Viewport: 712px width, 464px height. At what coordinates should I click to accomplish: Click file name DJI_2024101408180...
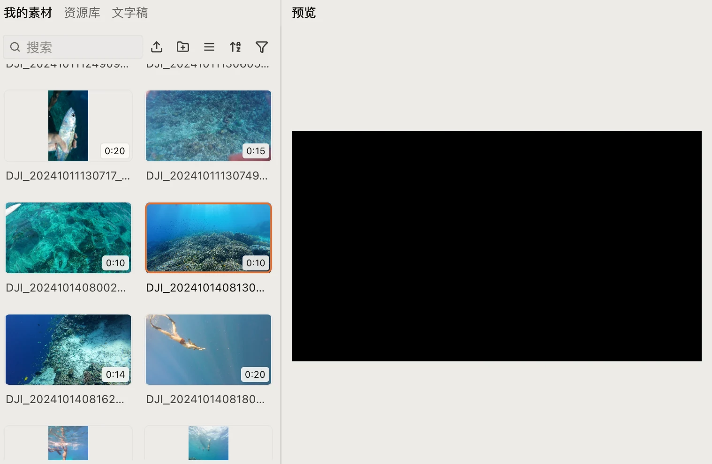(x=205, y=399)
